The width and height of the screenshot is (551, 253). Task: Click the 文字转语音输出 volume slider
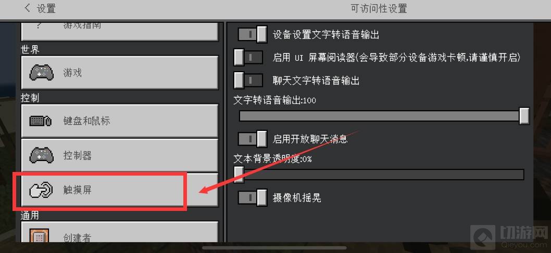(x=384, y=116)
